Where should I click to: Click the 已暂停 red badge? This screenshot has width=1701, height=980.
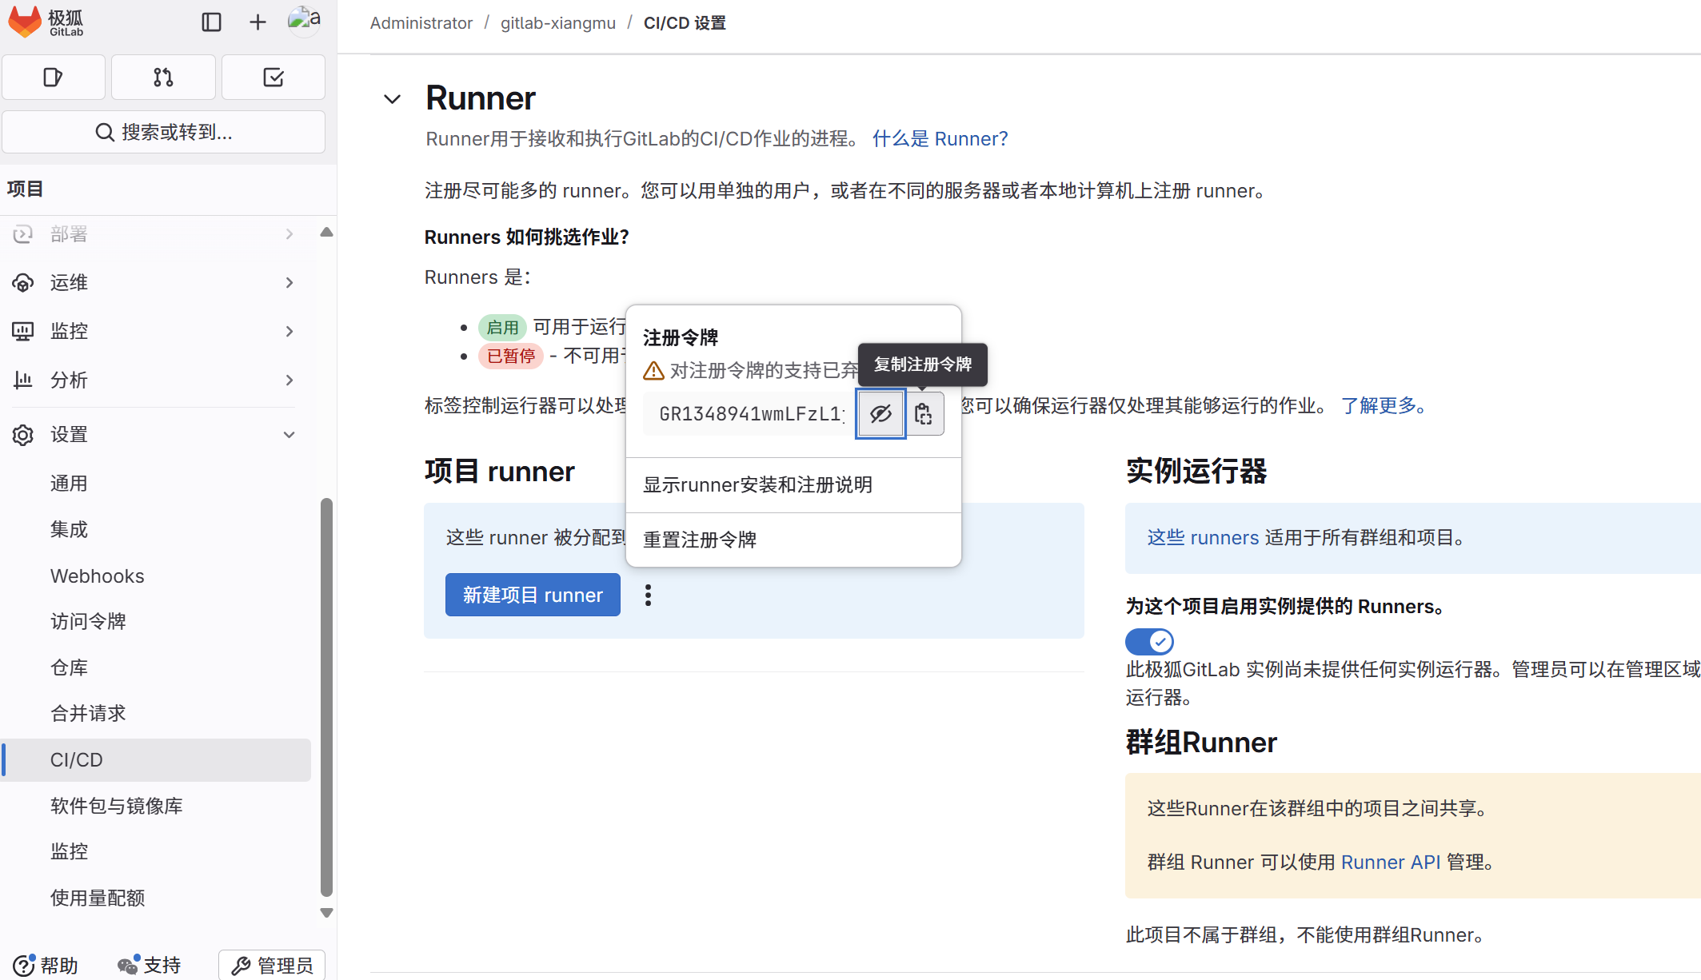511,357
